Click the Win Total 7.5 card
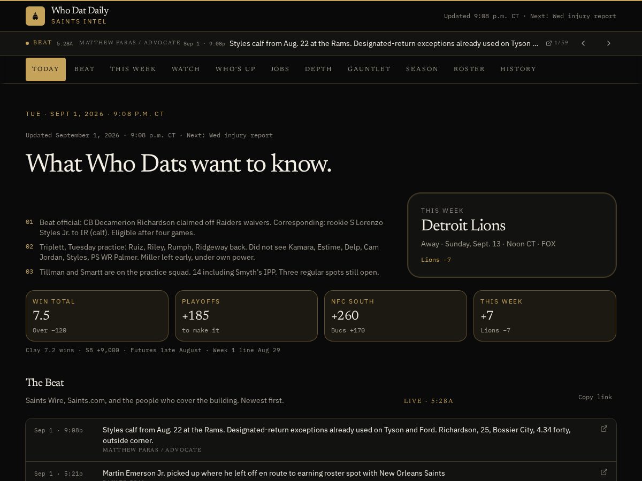642x481 pixels. click(x=97, y=316)
